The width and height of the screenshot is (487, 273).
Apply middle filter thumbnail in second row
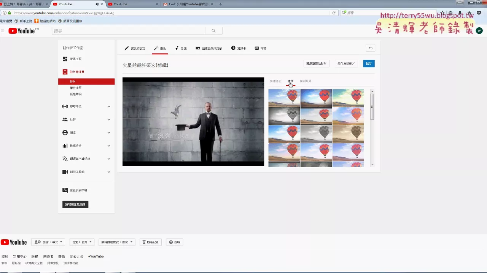click(x=316, y=116)
